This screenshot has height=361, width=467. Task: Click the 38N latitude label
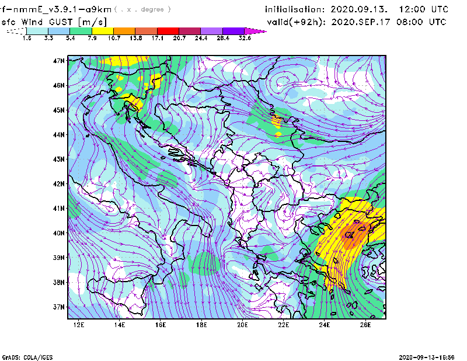59,282
